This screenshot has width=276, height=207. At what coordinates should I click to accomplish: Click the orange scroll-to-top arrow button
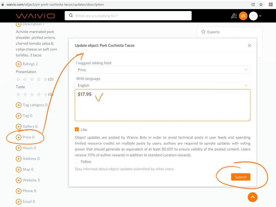pos(252,197)
